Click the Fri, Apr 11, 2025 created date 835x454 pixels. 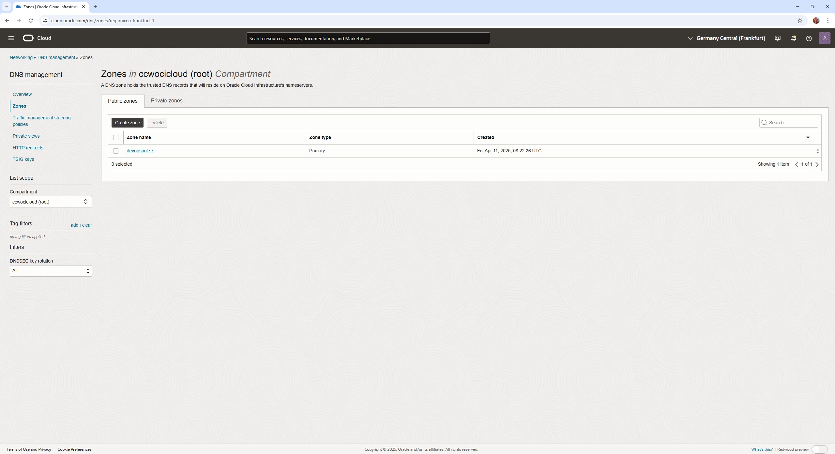[x=509, y=151]
